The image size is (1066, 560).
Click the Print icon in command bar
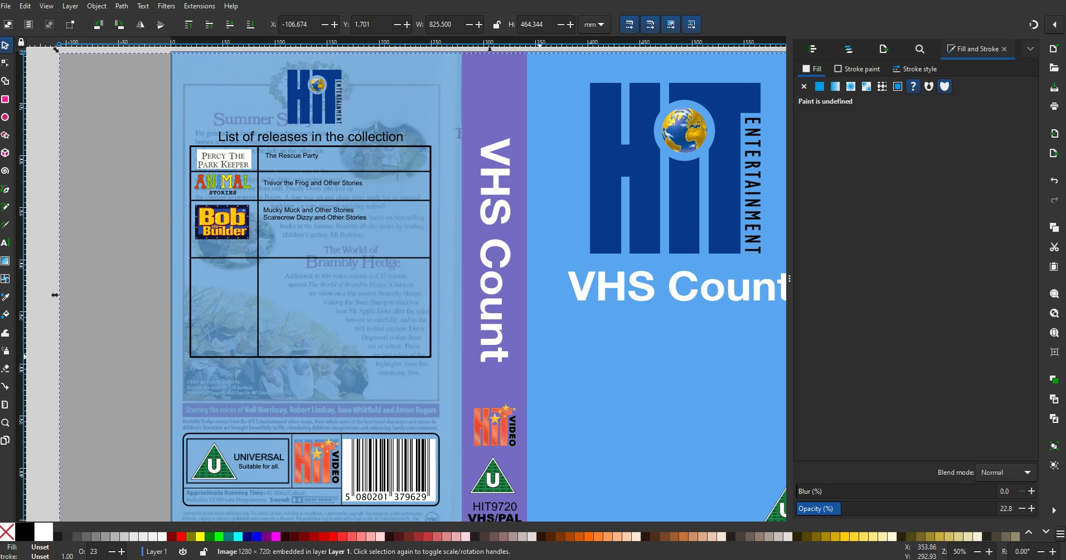pyautogui.click(x=1054, y=106)
